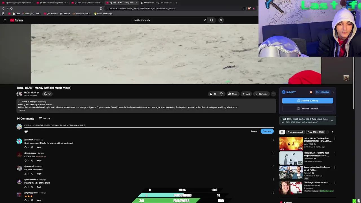Dislike the @rockoutxayy comment
The image size is (361, 203).
[32, 160]
